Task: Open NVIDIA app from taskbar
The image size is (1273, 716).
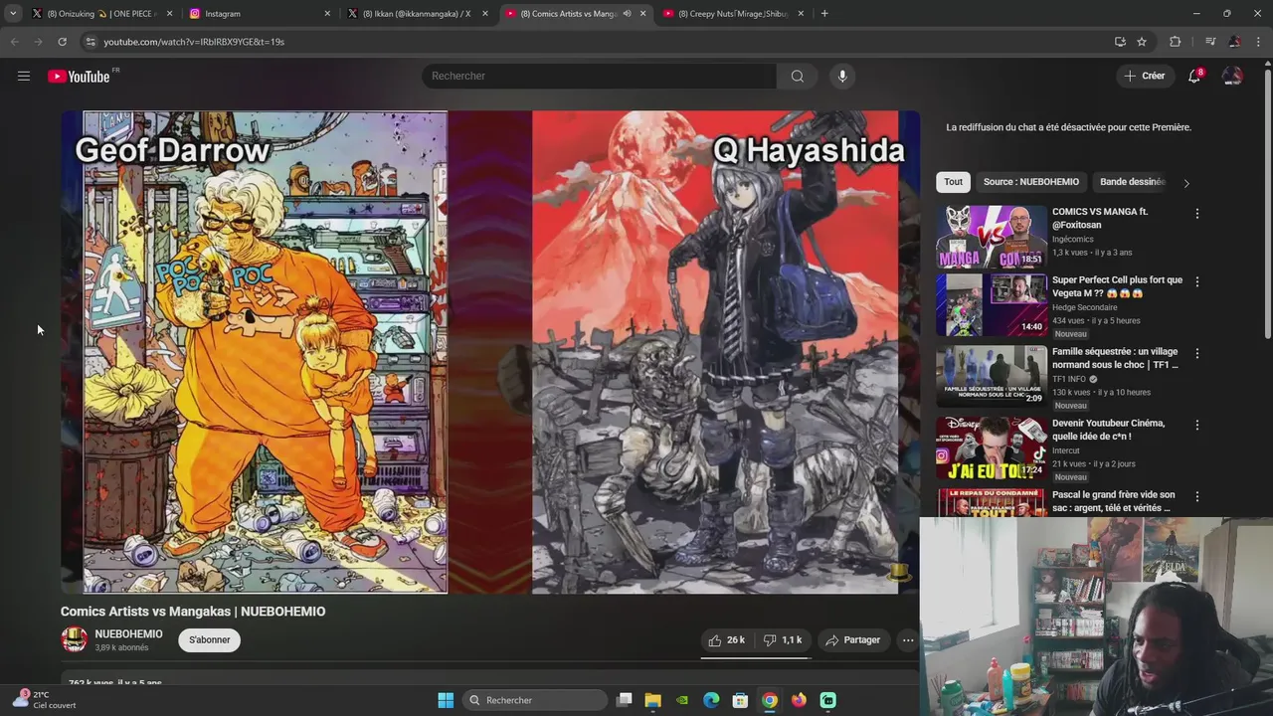Action: (x=682, y=700)
